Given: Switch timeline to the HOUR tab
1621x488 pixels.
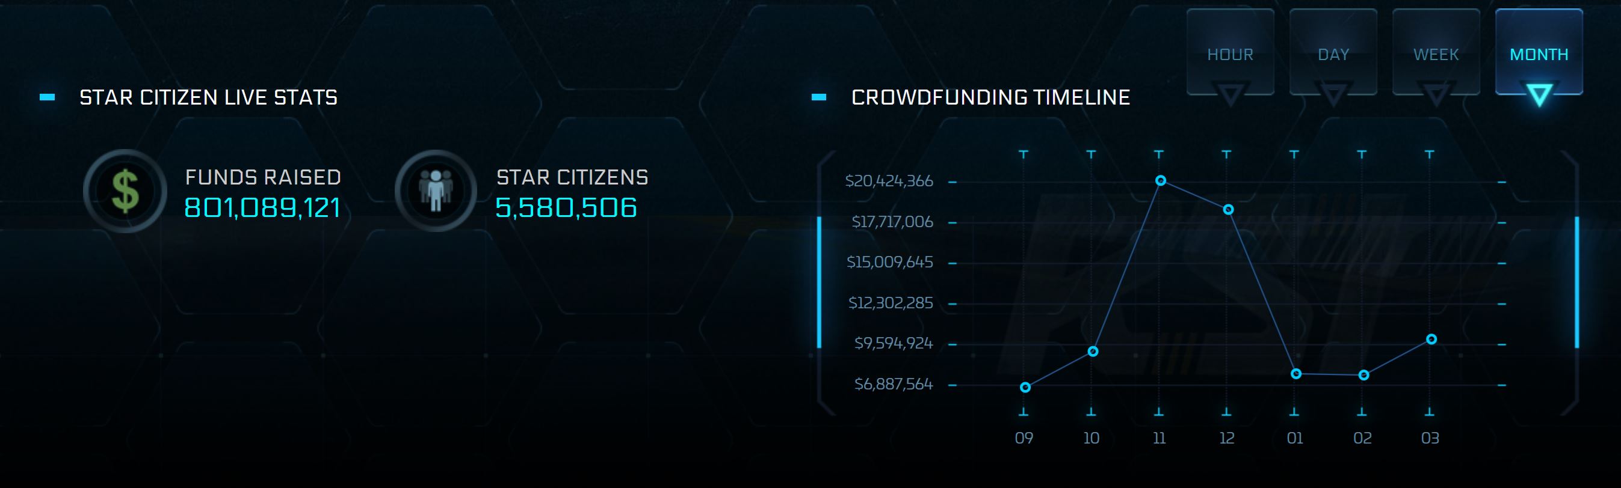Looking at the screenshot, I should 1230,54.
